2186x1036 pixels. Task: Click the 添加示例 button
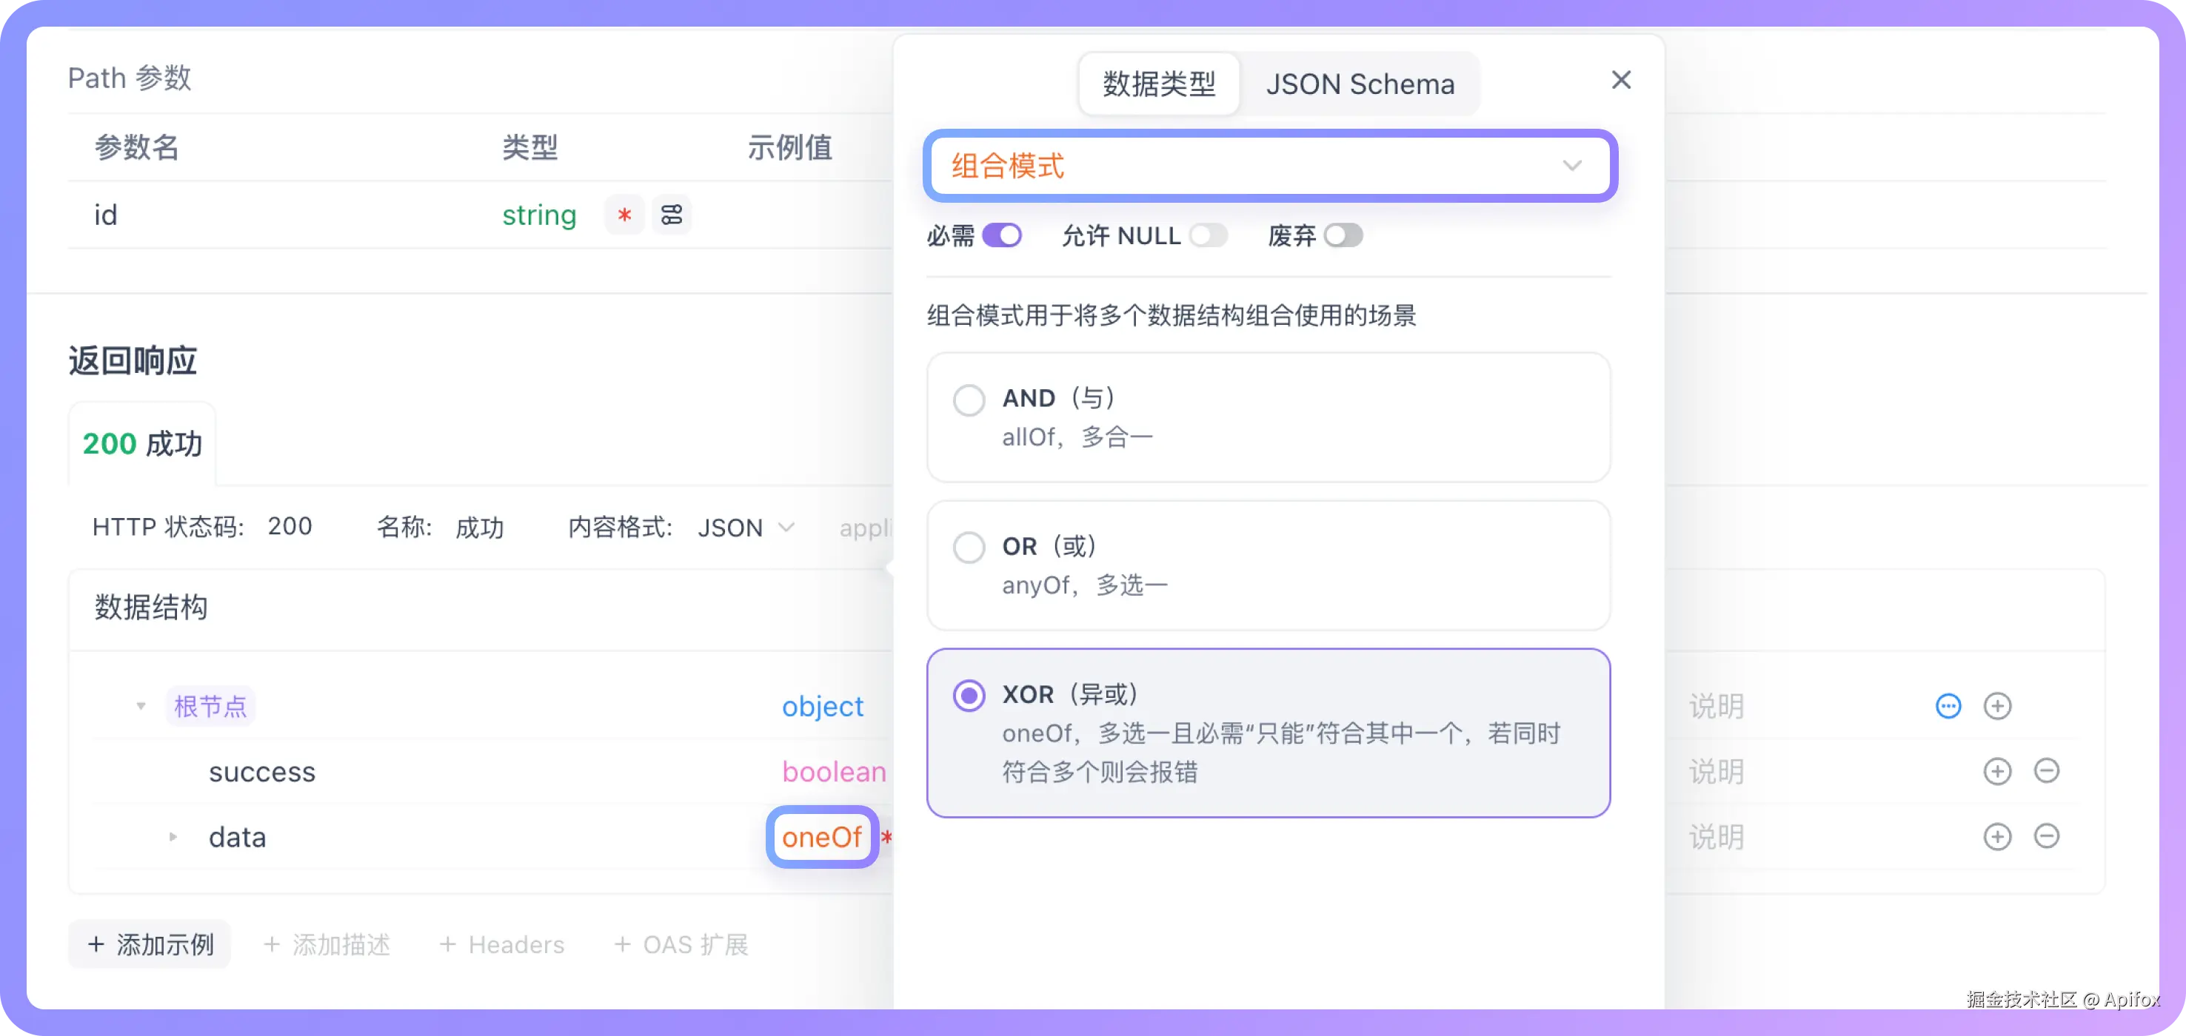pyautogui.click(x=150, y=943)
